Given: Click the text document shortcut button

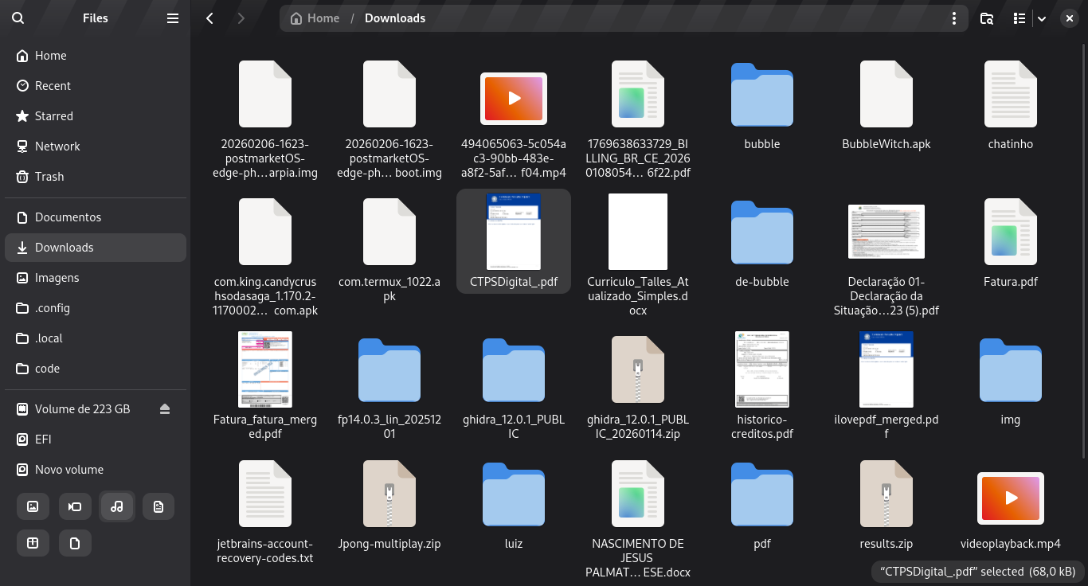Looking at the screenshot, I should pos(159,506).
